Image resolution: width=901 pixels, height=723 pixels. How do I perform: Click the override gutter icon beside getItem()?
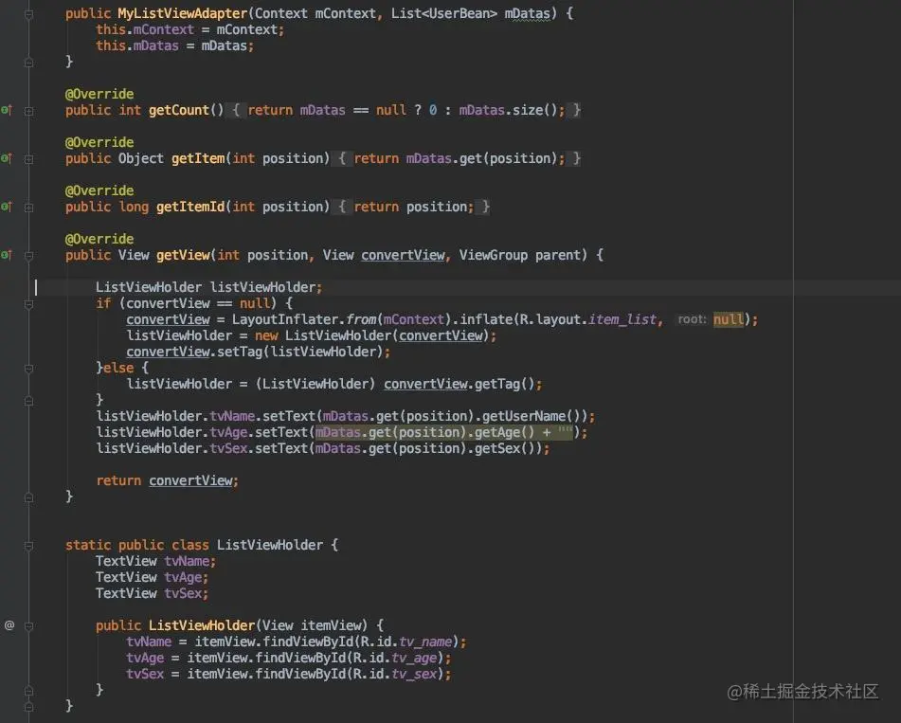[7, 158]
